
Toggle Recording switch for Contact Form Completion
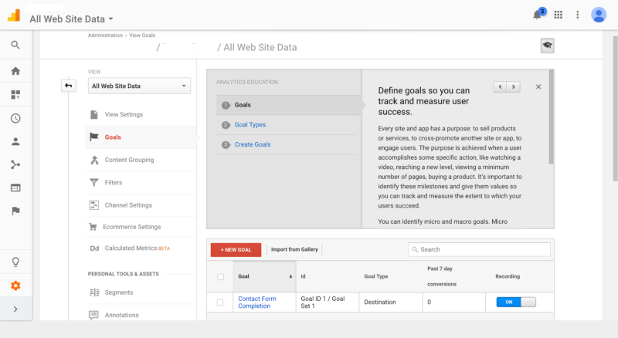(x=515, y=303)
